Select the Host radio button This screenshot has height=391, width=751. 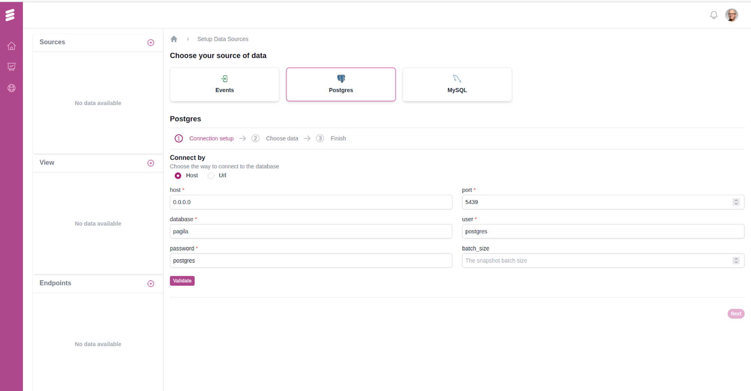(x=178, y=176)
